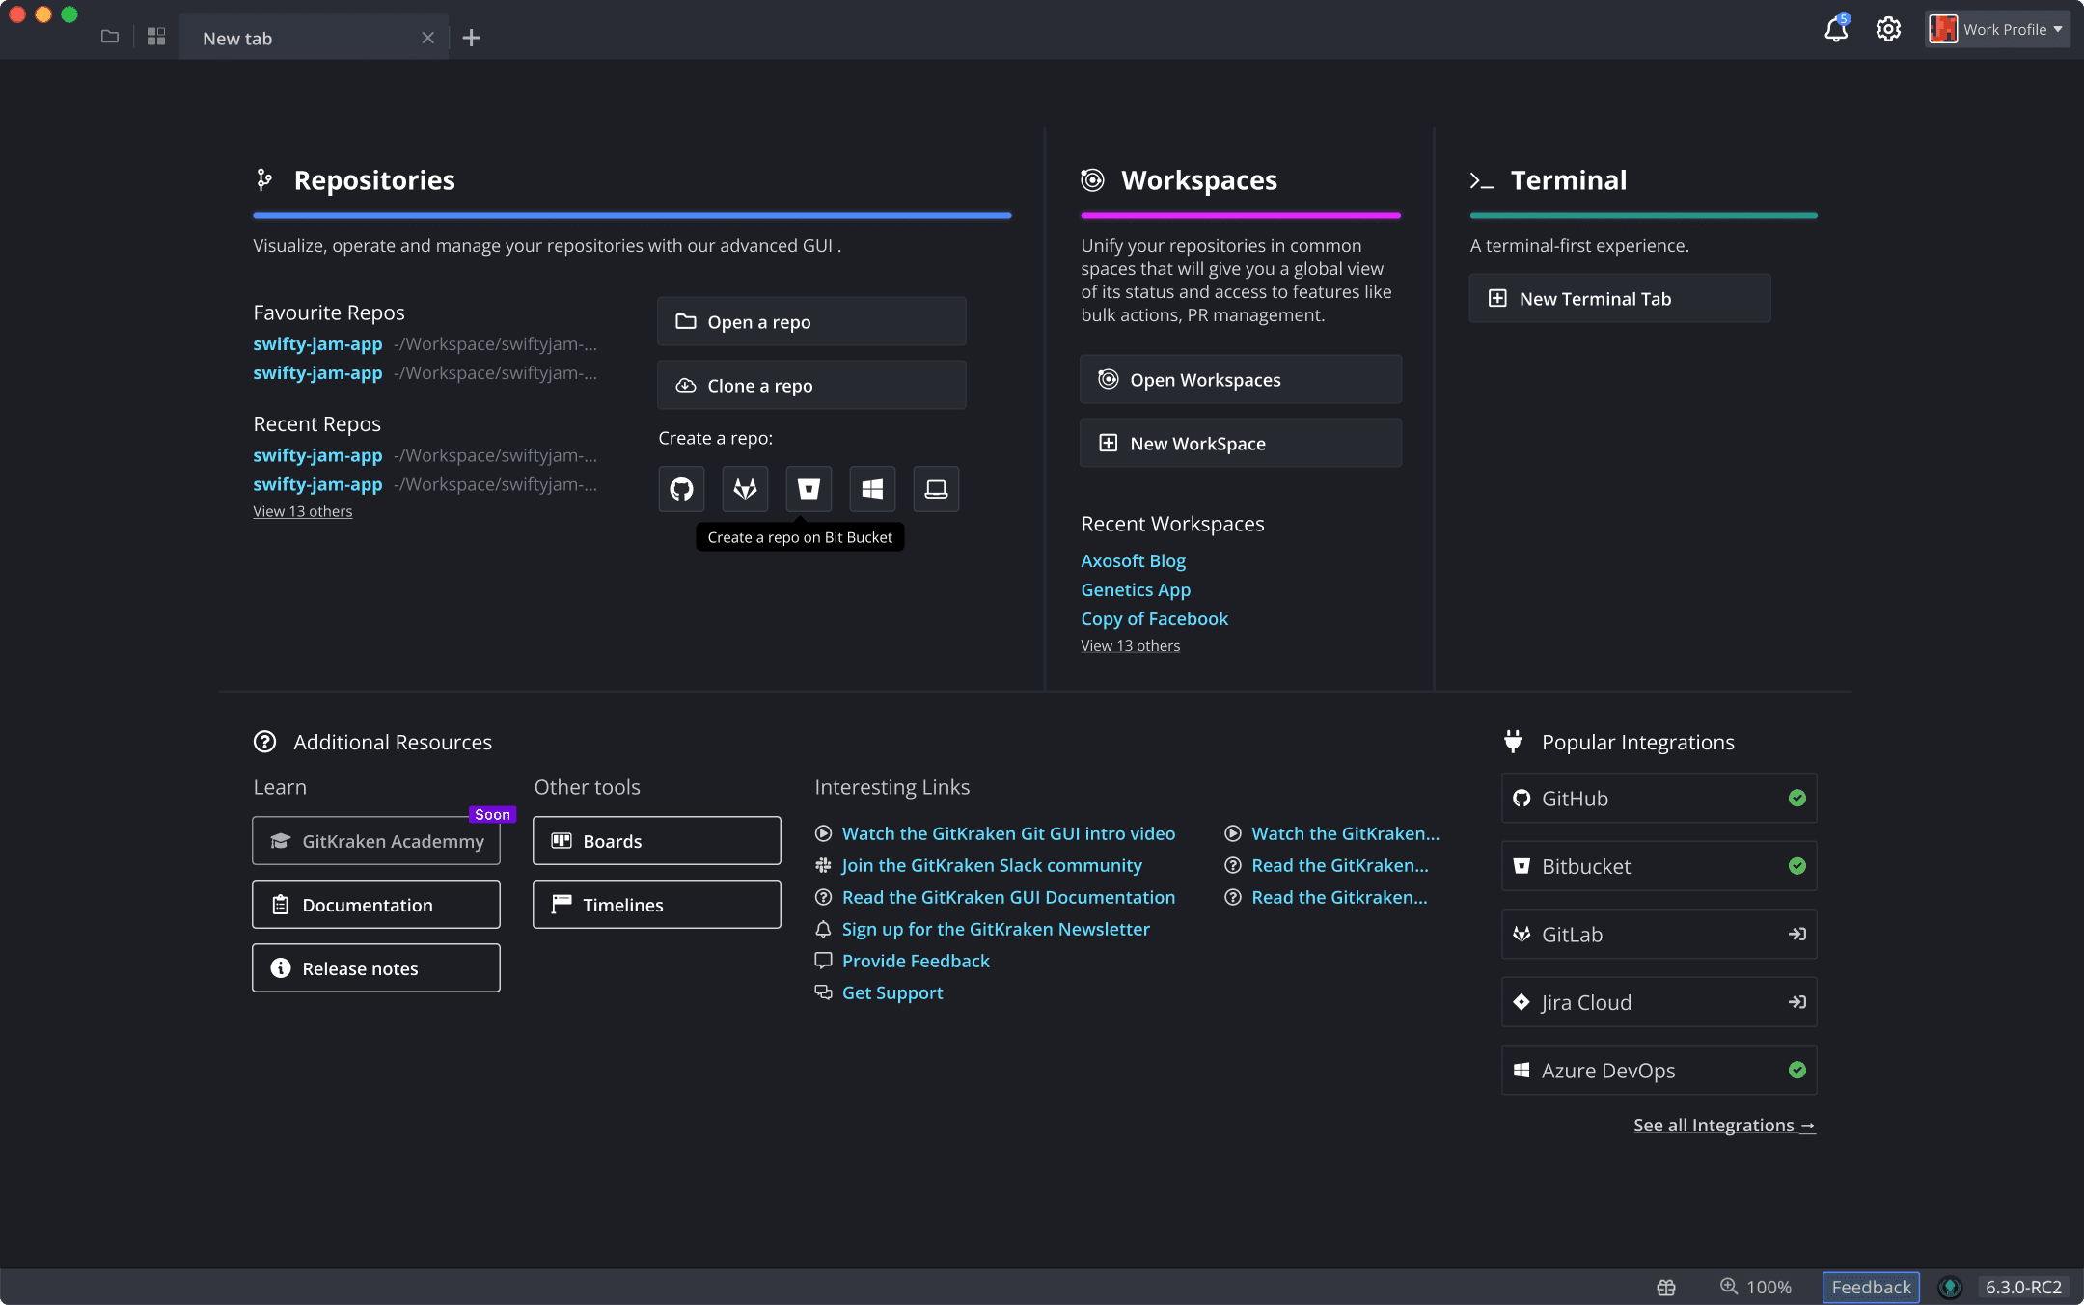Click the GitKraken logo icon in status bar

click(x=1950, y=1287)
